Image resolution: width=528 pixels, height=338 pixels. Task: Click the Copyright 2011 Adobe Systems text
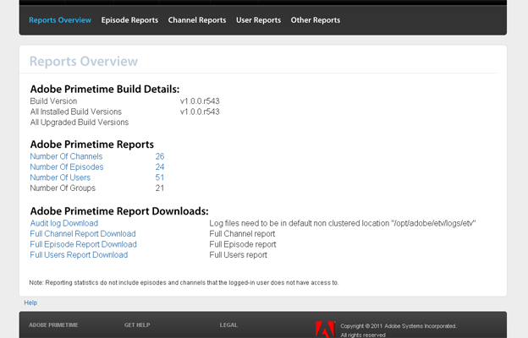[x=399, y=326]
